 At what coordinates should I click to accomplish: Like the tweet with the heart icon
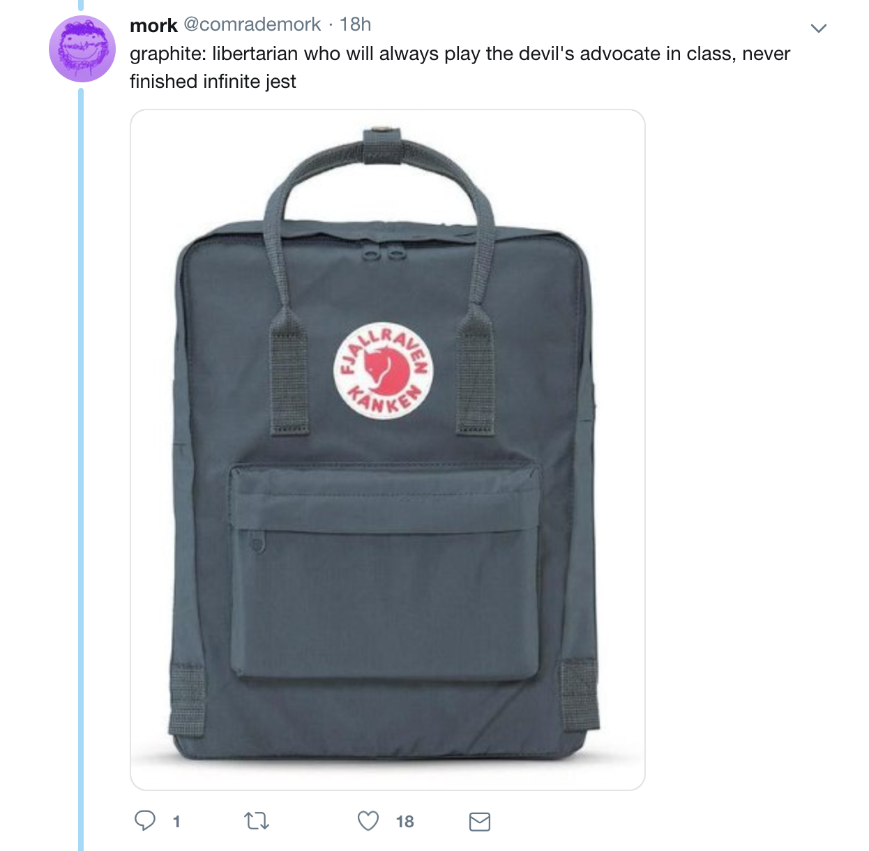pos(368,821)
